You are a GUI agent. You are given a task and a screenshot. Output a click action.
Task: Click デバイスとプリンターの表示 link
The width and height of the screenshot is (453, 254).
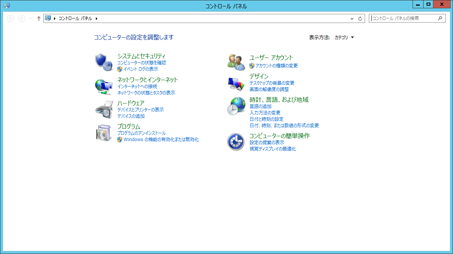[140, 110]
